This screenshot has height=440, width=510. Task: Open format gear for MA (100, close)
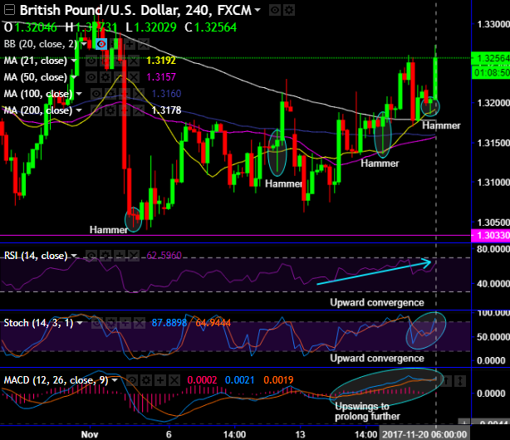point(110,94)
